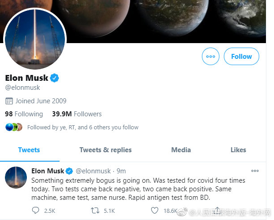This screenshot has width=274, height=220.
Task: Open the Likes tab
Action: pyautogui.click(x=238, y=150)
